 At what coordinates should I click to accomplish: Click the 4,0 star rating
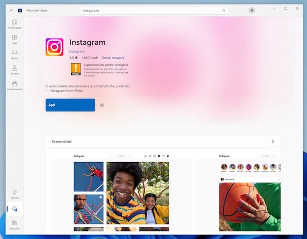[73, 58]
